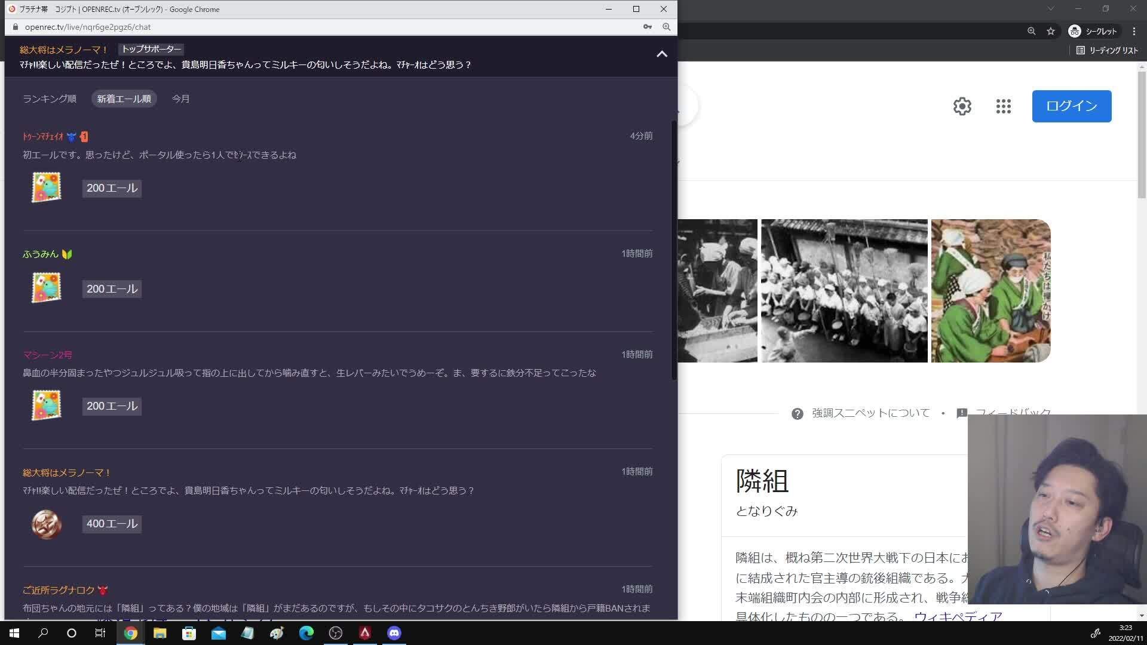Open File Explorer from taskbar

[x=160, y=633]
